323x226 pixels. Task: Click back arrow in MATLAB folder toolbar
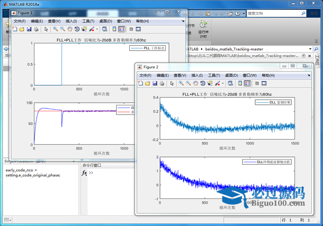click(6, 49)
